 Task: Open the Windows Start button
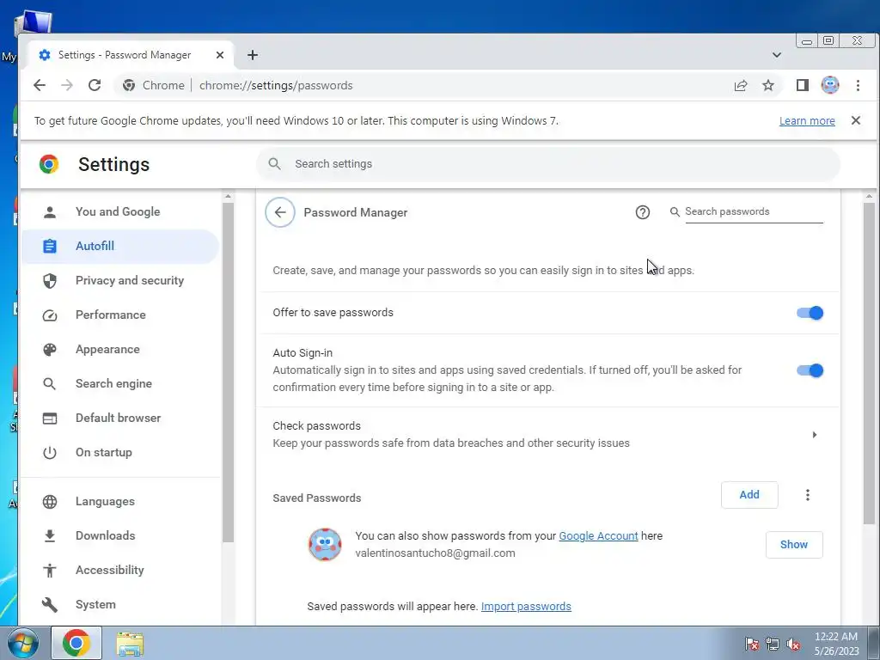click(23, 643)
